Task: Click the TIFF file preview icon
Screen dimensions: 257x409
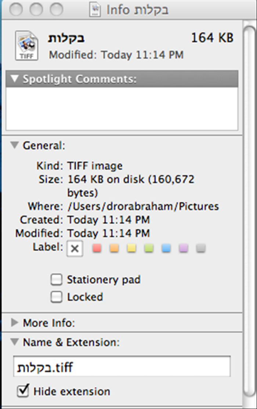Action: [x=26, y=46]
